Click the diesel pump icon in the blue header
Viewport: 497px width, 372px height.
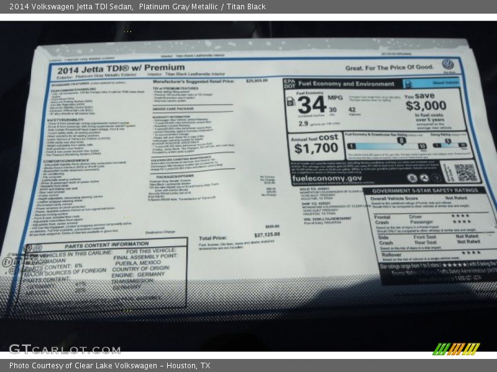[408, 84]
